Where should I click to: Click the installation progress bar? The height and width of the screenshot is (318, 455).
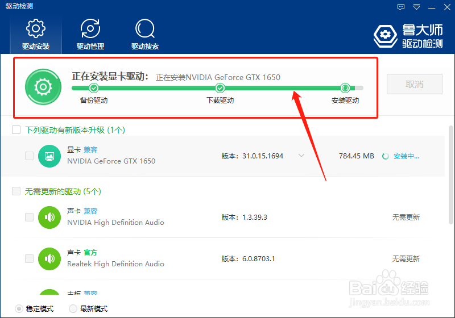point(217,88)
